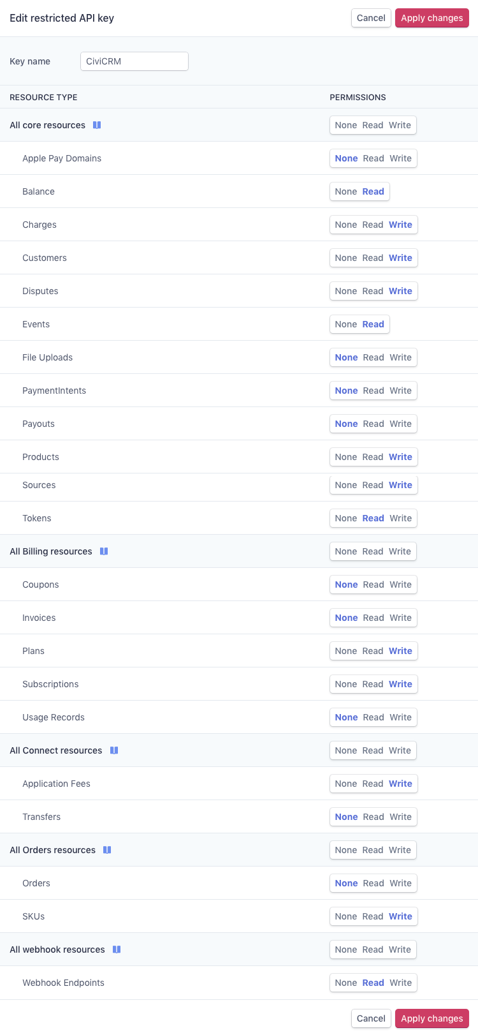Click the top Apply changes button
Image resolution: width=478 pixels, height=1035 pixels.
point(431,18)
